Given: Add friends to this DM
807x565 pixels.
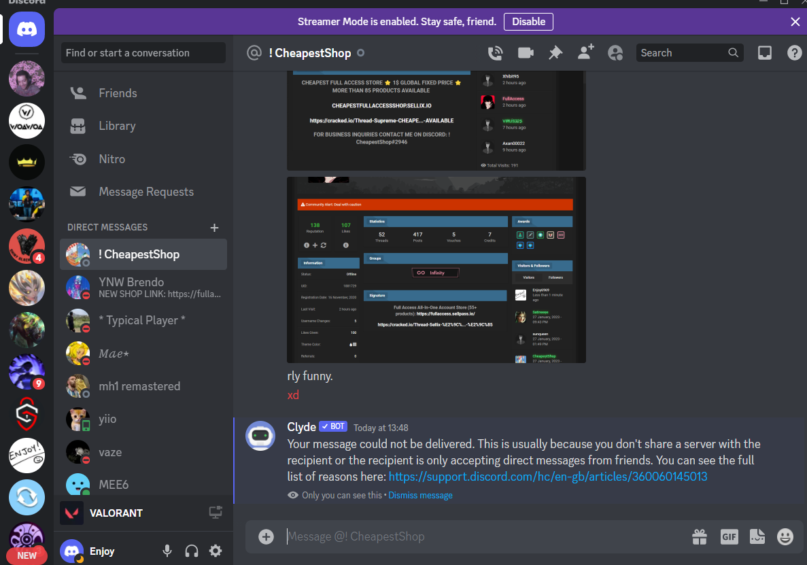Looking at the screenshot, I should [x=585, y=52].
